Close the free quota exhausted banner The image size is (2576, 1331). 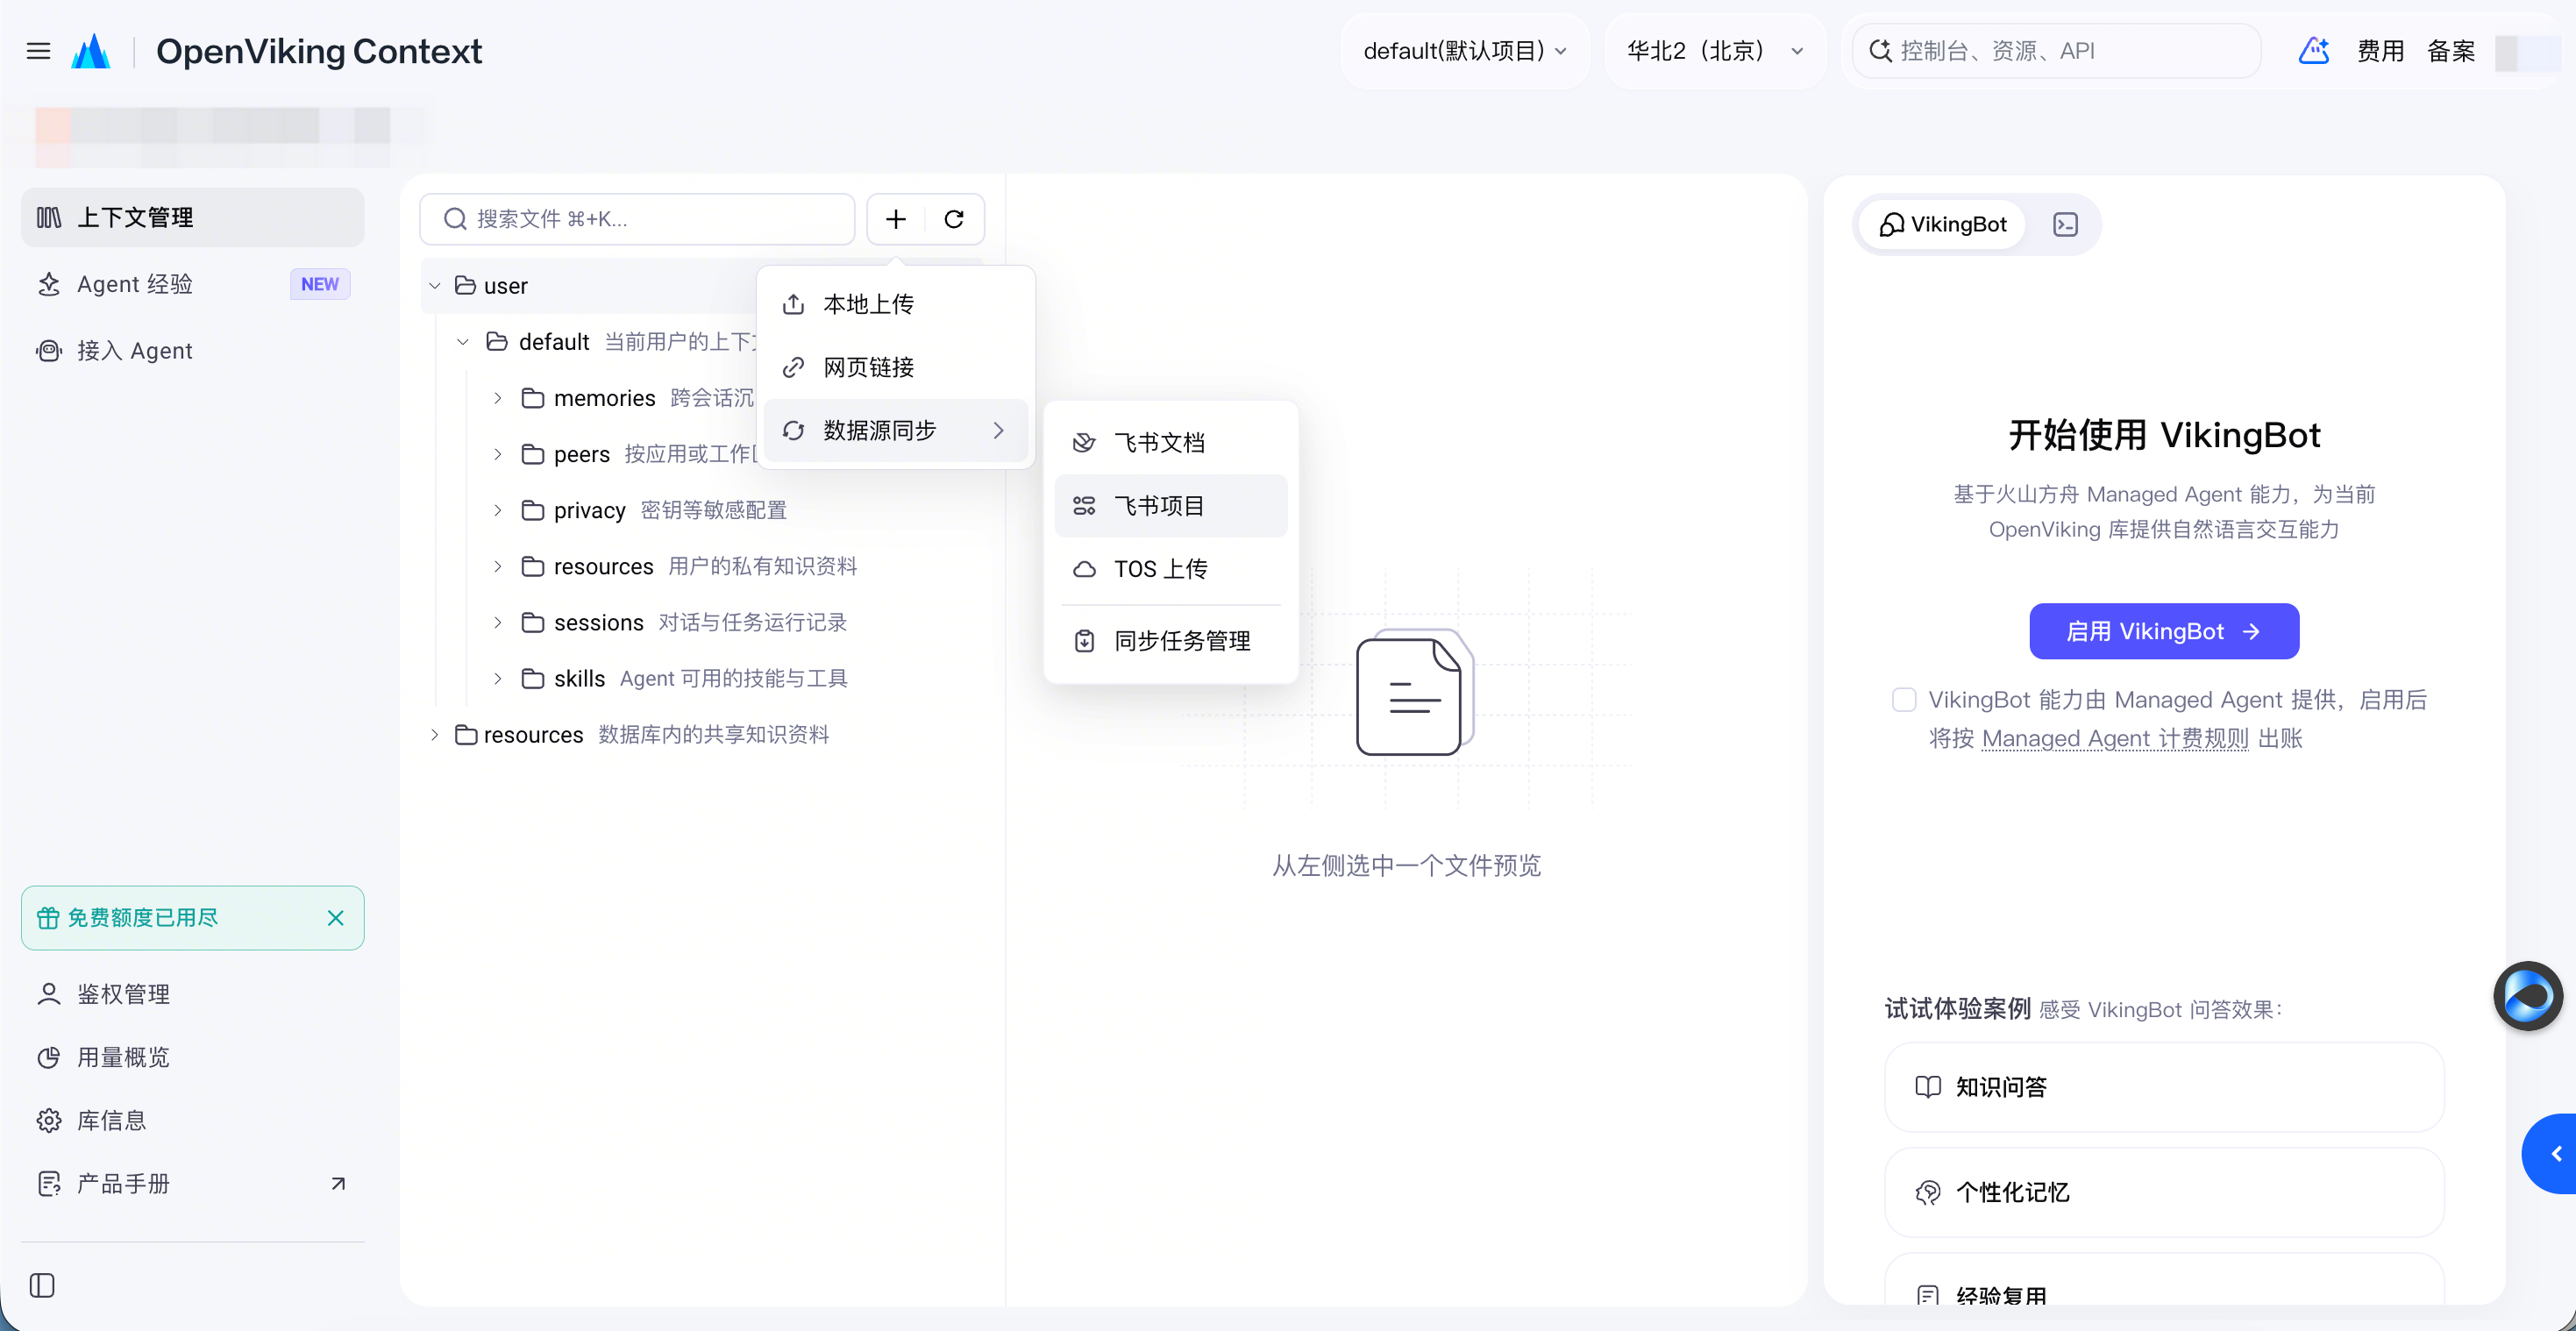[336, 918]
